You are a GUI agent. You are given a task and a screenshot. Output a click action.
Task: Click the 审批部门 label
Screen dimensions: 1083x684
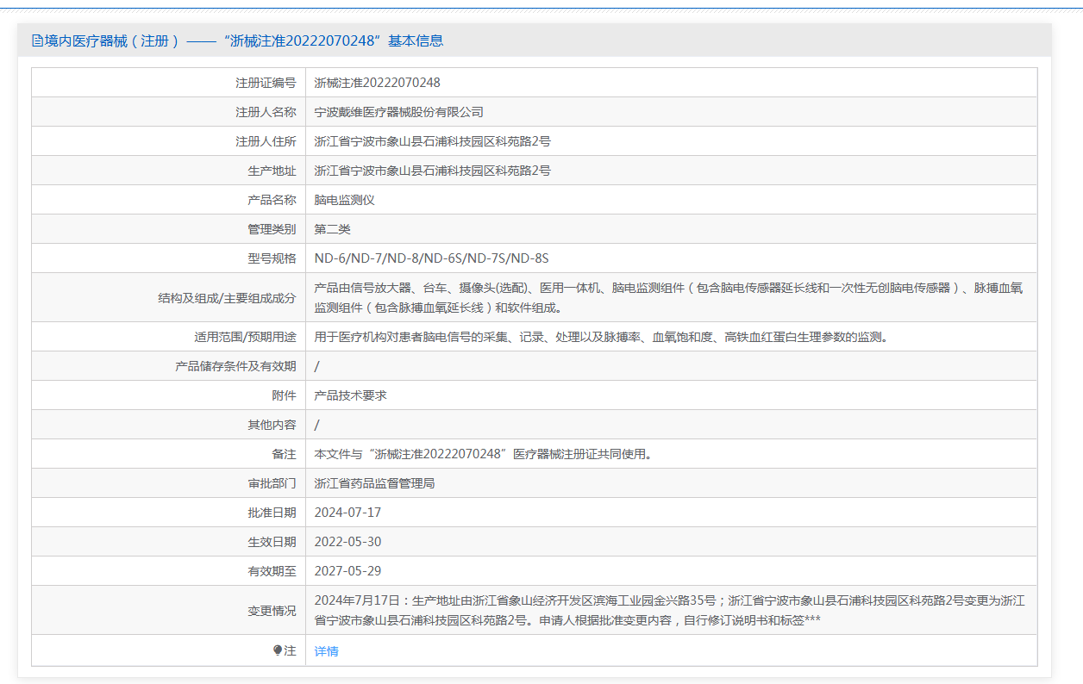(272, 483)
